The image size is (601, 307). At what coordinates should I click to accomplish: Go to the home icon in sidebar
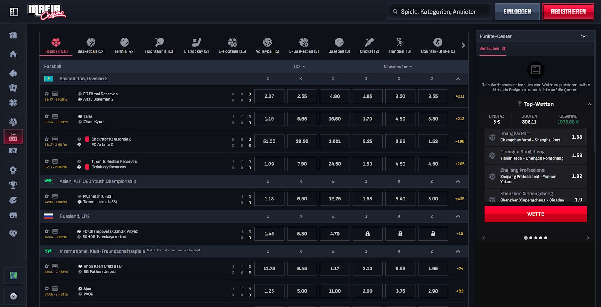13,54
